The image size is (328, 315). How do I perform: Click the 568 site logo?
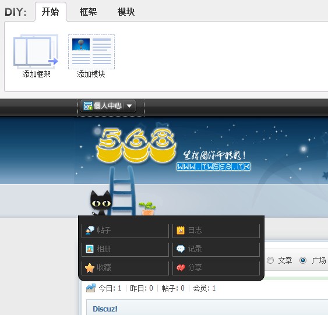(136, 145)
